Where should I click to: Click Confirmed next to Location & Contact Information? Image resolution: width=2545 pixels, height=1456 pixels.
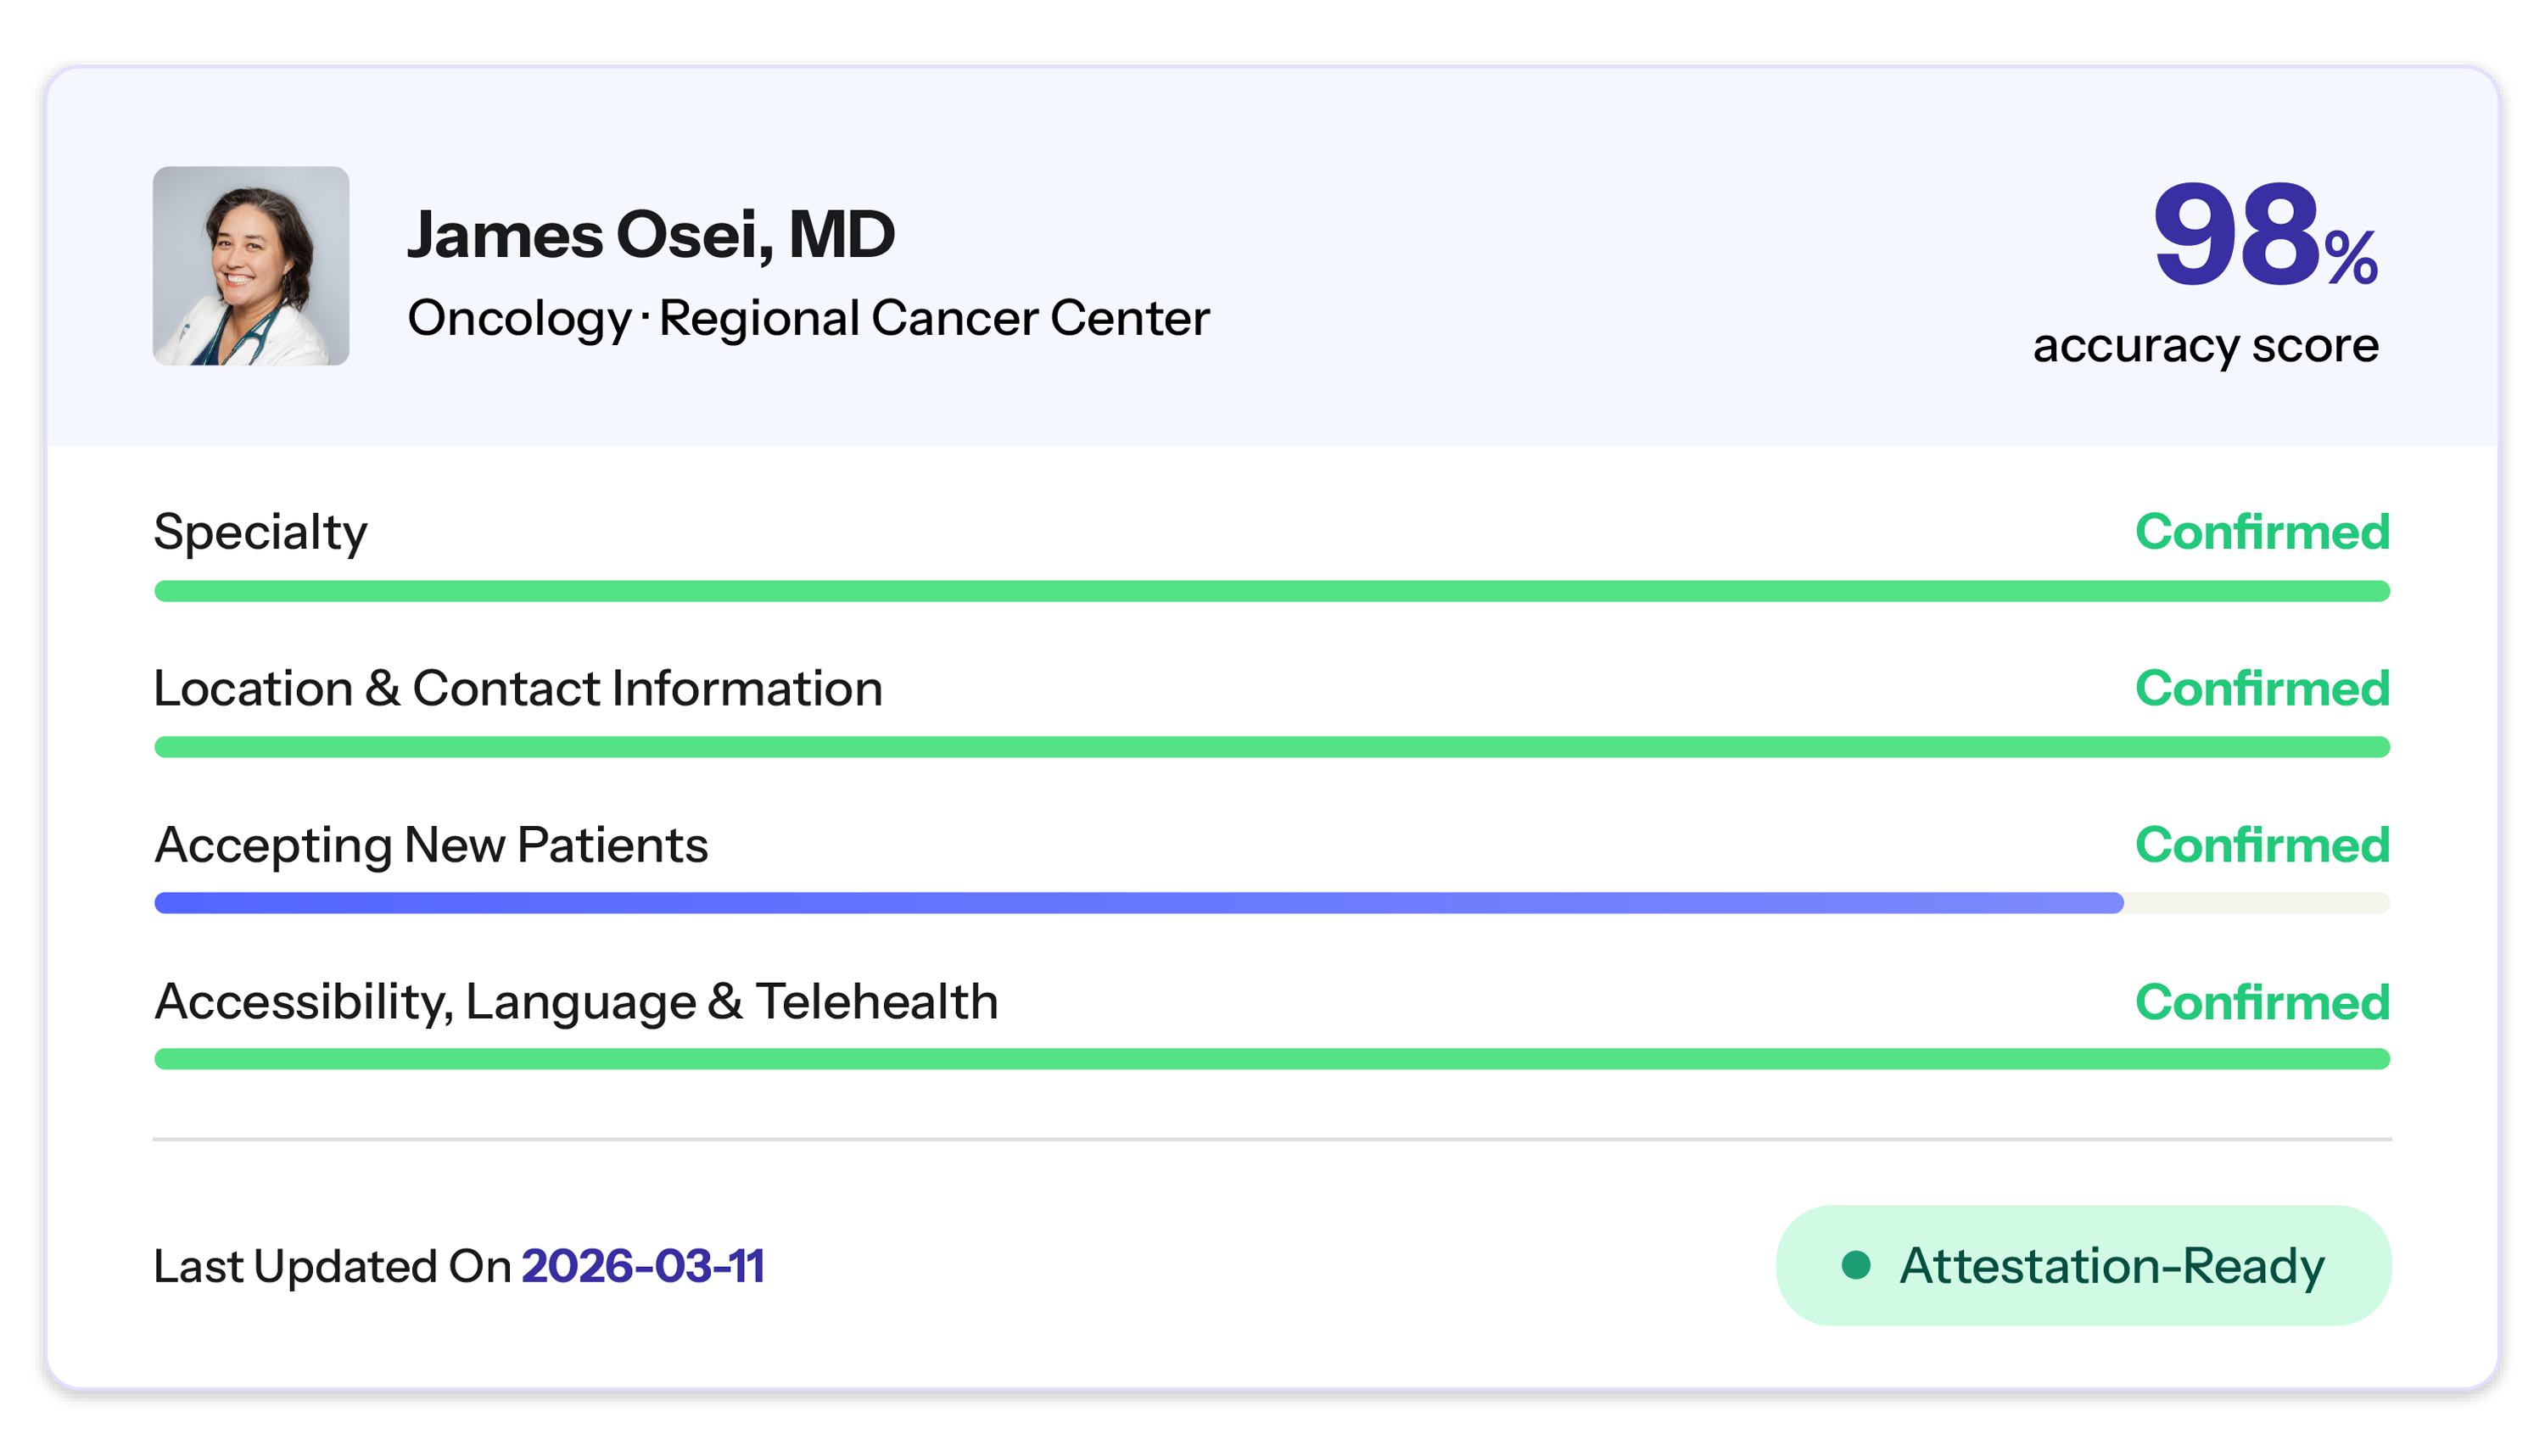pyautogui.click(x=2262, y=689)
